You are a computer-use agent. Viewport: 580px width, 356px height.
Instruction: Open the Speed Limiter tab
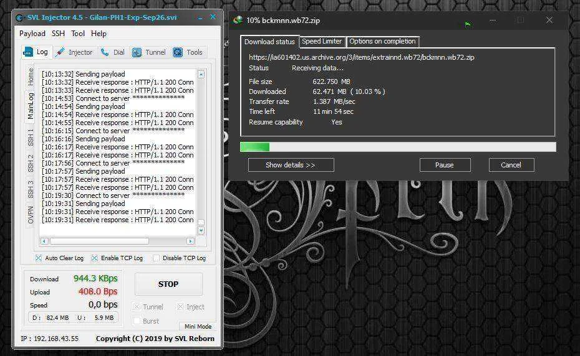(322, 41)
